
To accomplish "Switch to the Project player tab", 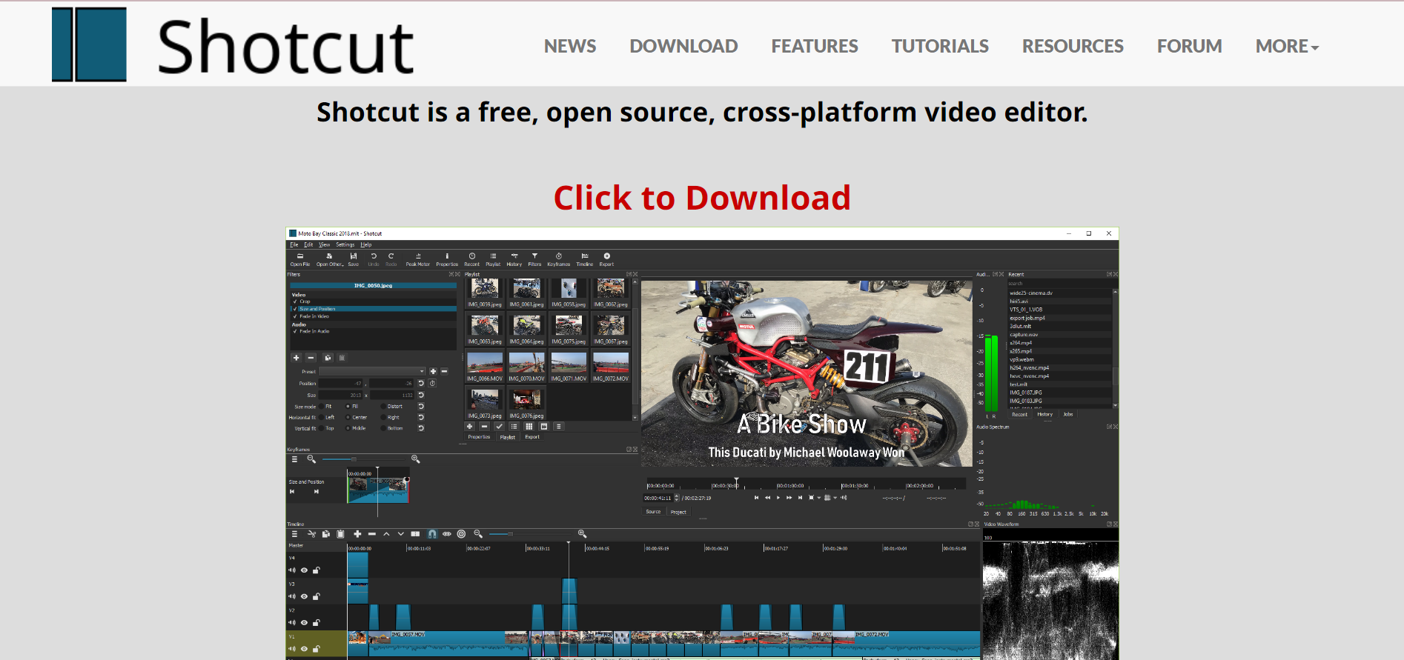I will [x=678, y=512].
